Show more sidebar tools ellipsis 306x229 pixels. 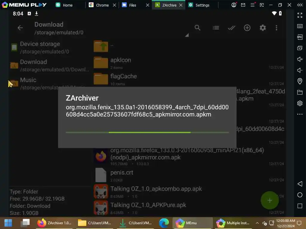tap(300, 114)
